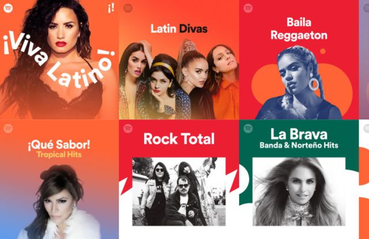Select the La Brava portrait photo
This screenshot has height=239, width=369.
[299, 192]
